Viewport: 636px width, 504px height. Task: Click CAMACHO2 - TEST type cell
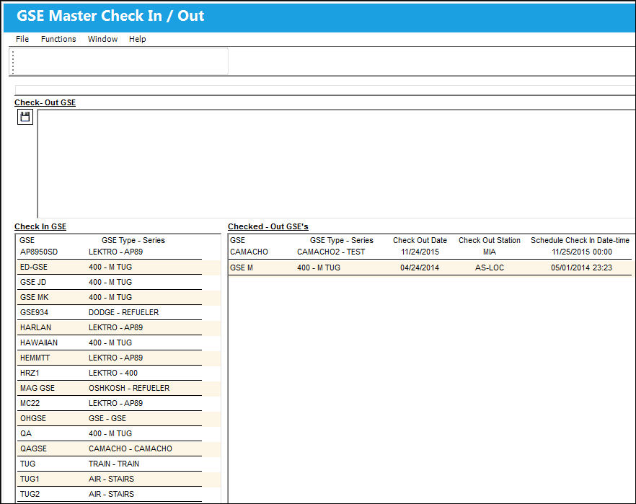331,252
